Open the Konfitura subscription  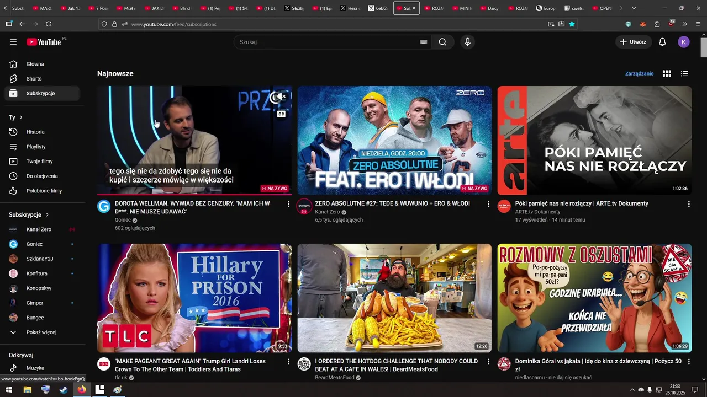42,273
